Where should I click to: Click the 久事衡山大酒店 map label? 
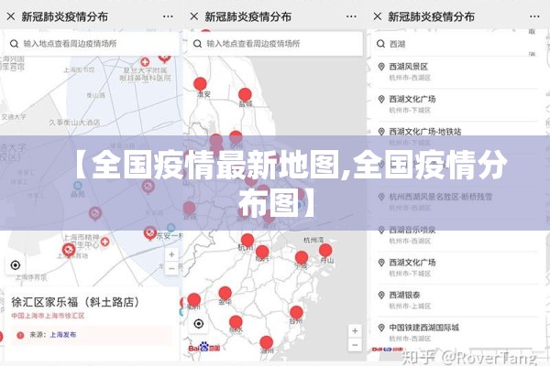[x=74, y=123]
